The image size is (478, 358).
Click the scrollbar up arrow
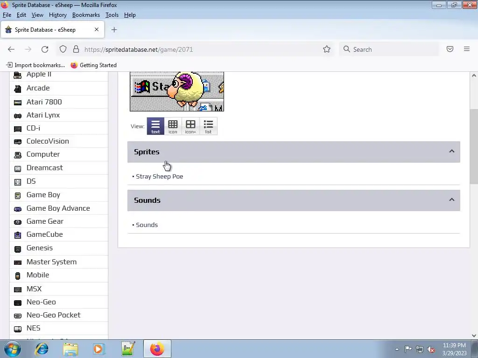[x=474, y=76]
